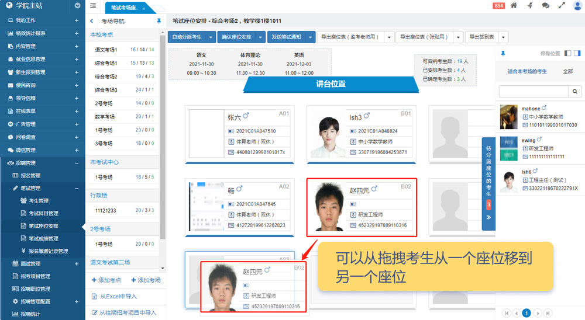Dock the candidate panel to the left
Screen dimensions: 585x320
click(x=567, y=53)
